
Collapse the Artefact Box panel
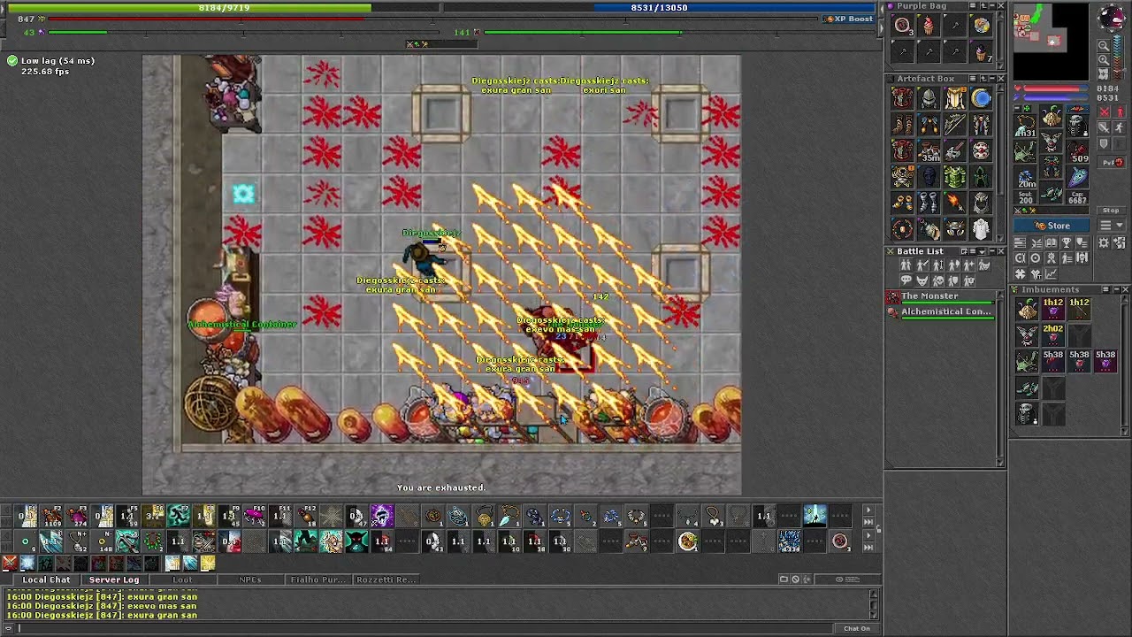(x=991, y=78)
